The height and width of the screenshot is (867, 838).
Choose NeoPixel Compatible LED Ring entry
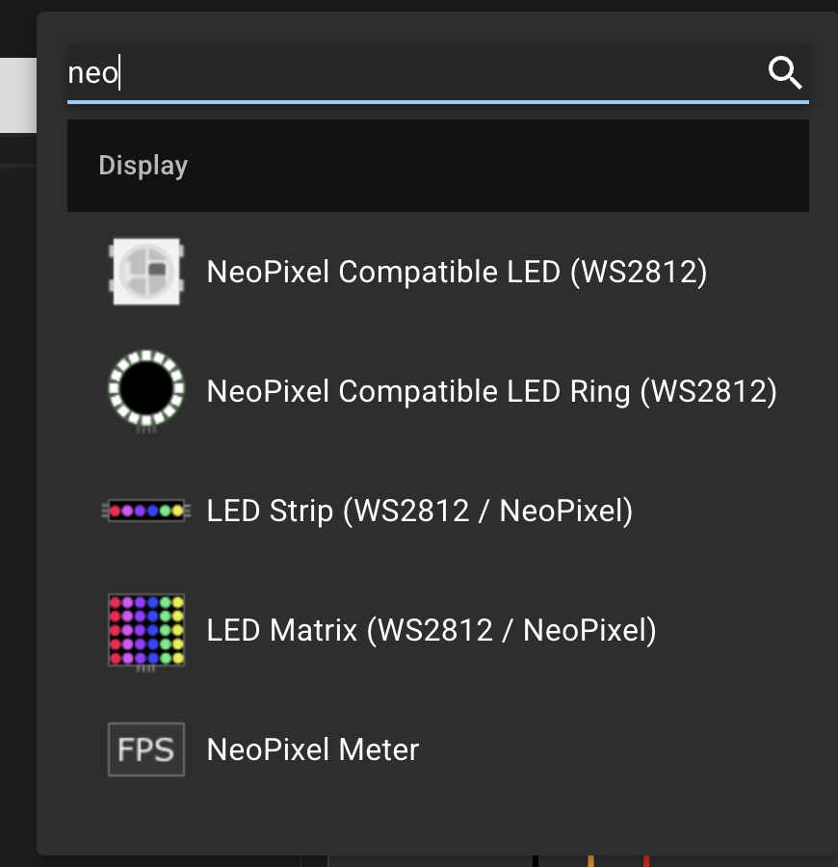point(491,391)
